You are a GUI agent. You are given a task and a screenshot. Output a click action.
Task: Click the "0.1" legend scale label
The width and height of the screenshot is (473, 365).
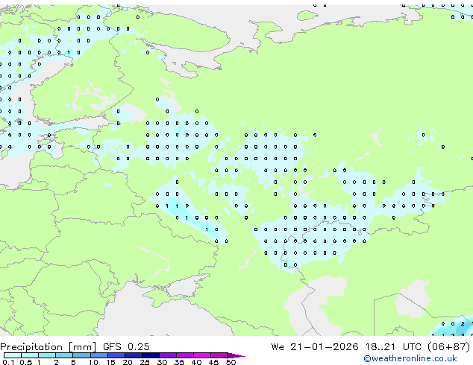pos(9,362)
